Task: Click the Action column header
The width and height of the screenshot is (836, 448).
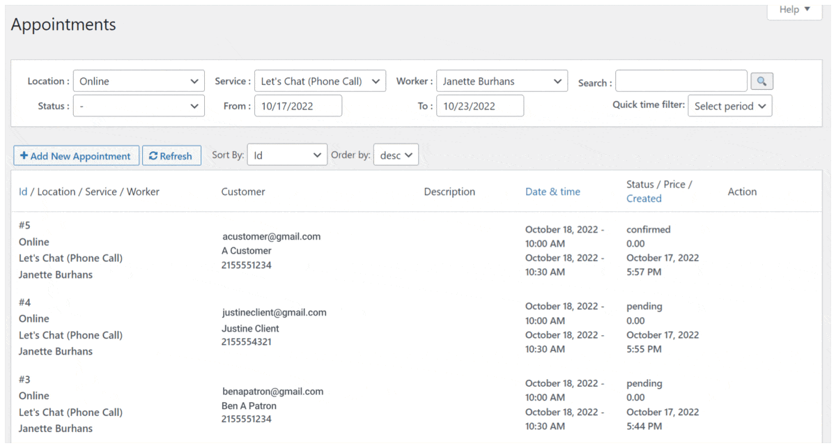Action: point(742,192)
